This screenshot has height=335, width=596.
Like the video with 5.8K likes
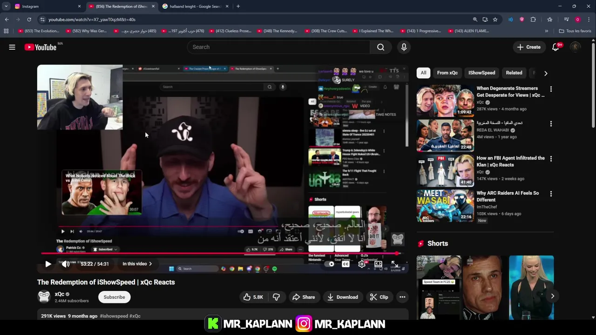tap(253, 297)
